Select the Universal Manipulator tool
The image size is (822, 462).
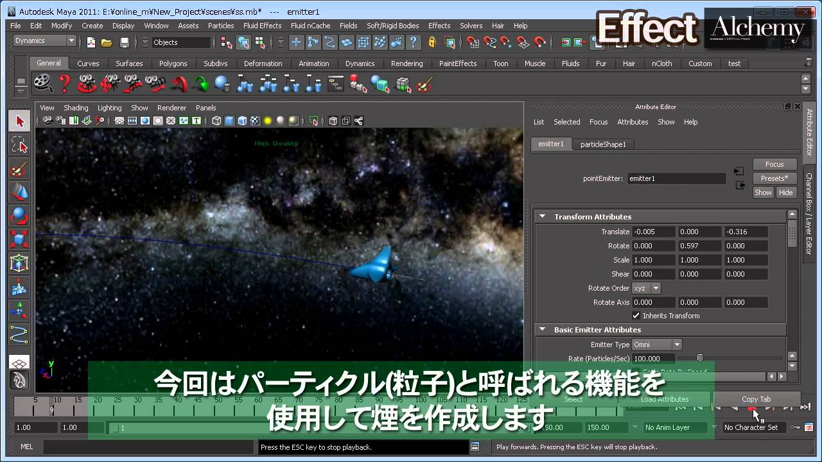(19, 264)
